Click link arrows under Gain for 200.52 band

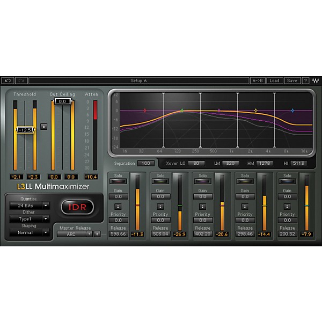pos(287,207)
